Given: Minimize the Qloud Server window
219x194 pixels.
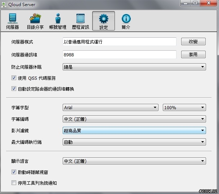Looking at the screenshot, I should pos(186,3).
